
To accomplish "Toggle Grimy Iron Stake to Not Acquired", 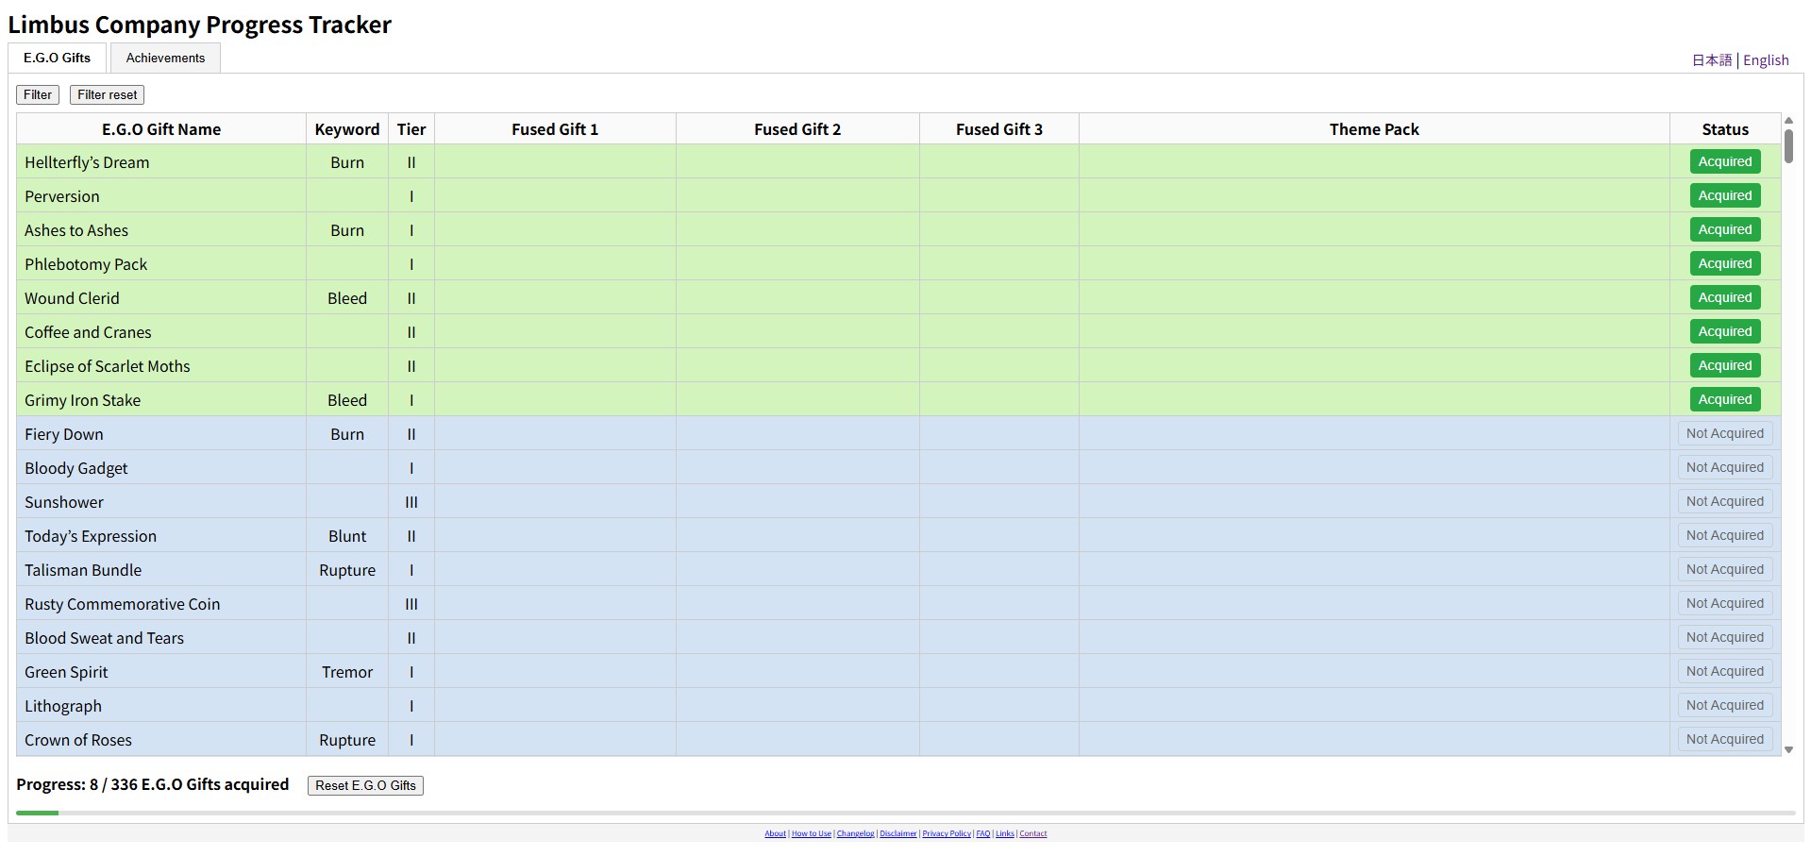I will click(x=1724, y=399).
